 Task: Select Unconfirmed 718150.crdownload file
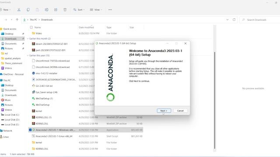click(52, 61)
